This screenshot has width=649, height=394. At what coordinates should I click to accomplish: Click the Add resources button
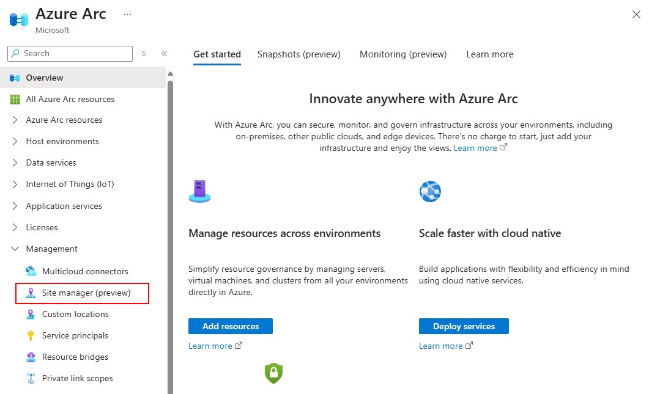pyautogui.click(x=230, y=326)
